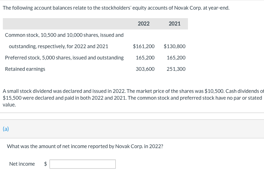Select preferred stock 165,200 under 2022

click(x=145, y=58)
